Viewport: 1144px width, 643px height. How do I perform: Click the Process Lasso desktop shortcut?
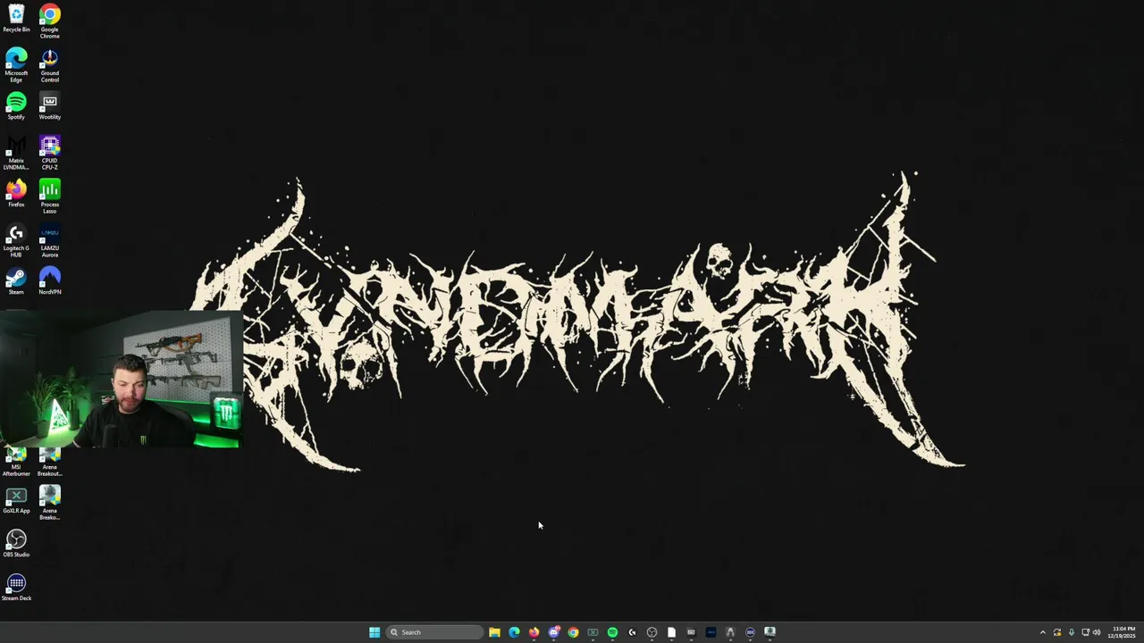(x=49, y=196)
